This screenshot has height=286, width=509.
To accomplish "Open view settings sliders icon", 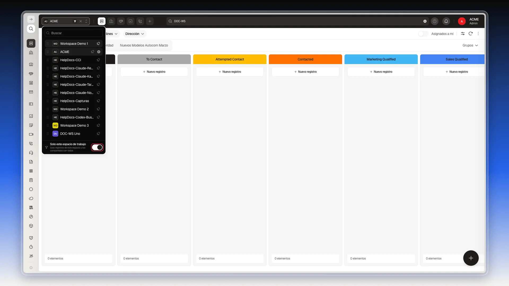I will click(x=463, y=34).
